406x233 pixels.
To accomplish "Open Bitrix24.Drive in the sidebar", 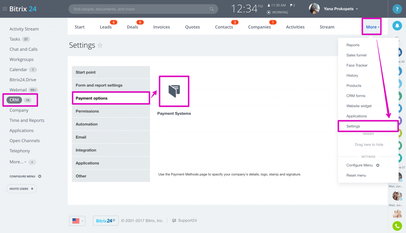I will point(23,79).
